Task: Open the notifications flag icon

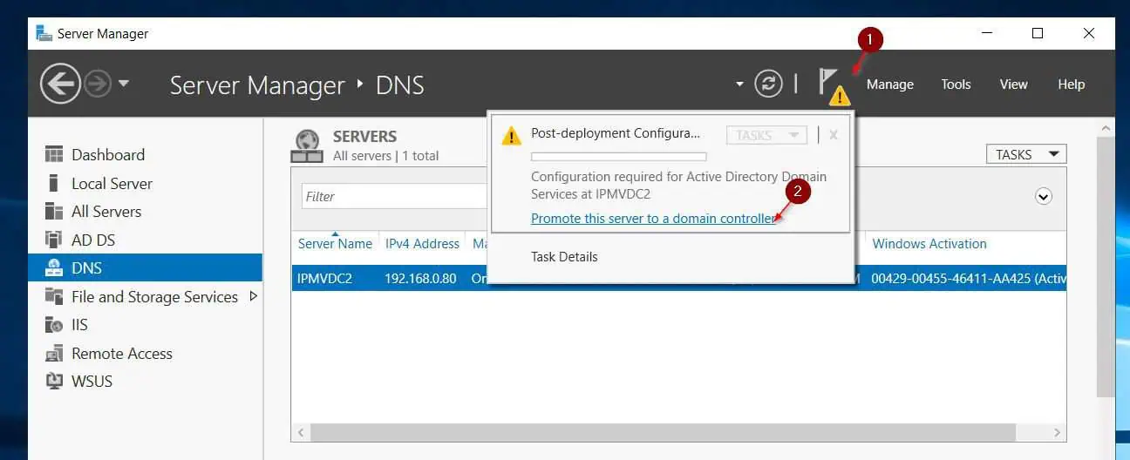Action: pos(833,85)
